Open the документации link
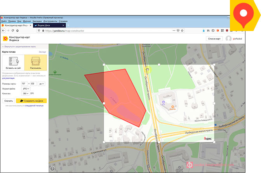The height and width of the screenshot is (173, 261). tap(8, 78)
